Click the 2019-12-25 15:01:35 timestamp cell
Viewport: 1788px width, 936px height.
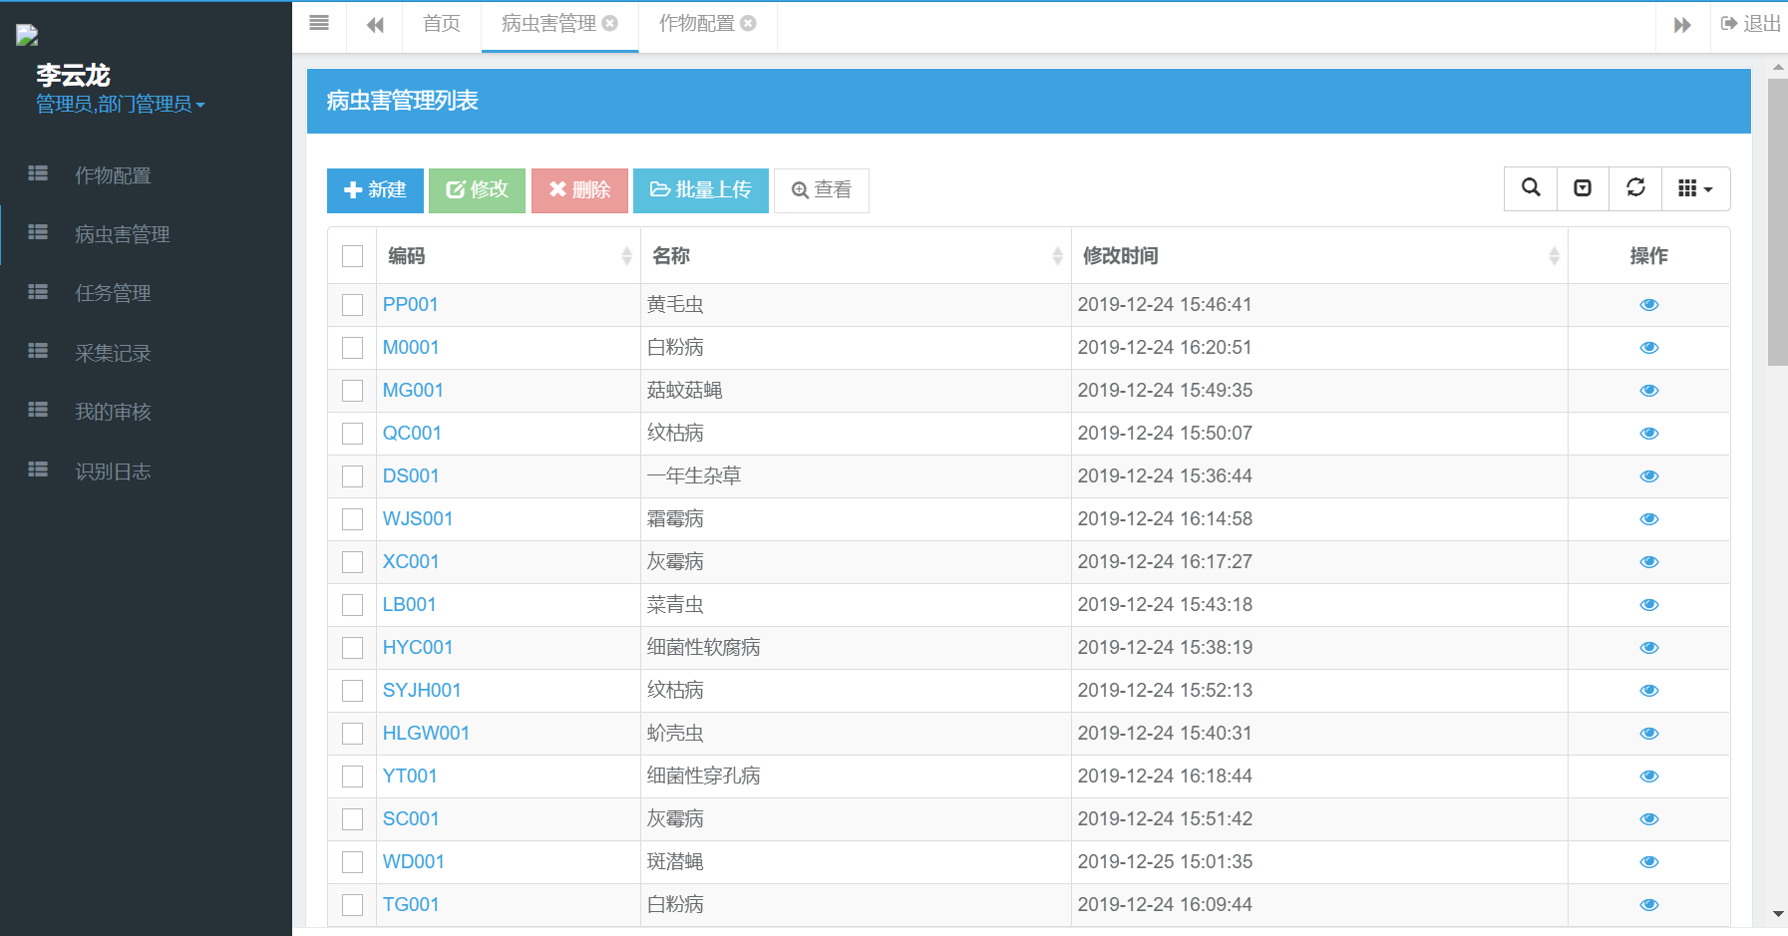point(1319,862)
